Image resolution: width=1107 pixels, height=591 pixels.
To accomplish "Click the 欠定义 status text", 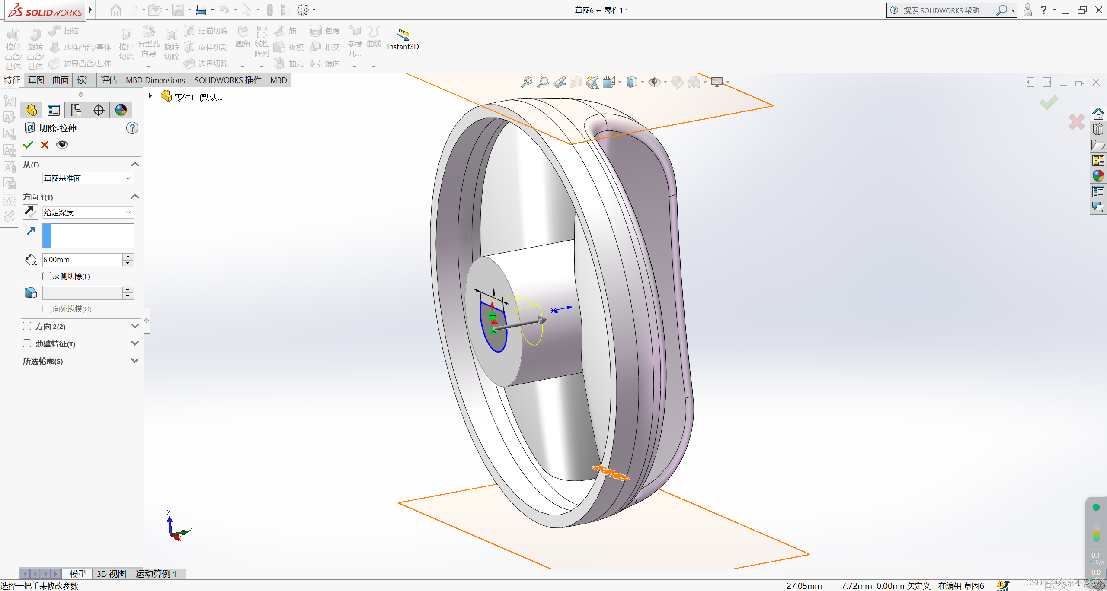I will [x=919, y=586].
